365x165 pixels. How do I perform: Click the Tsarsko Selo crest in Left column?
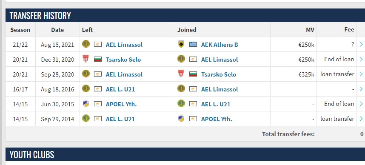(x=86, y=59)
